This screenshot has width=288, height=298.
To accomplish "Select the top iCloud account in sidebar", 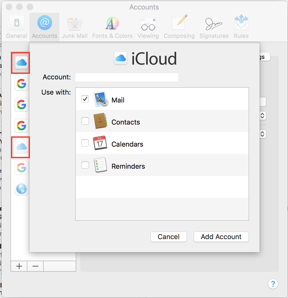I will tap(21, 63).
